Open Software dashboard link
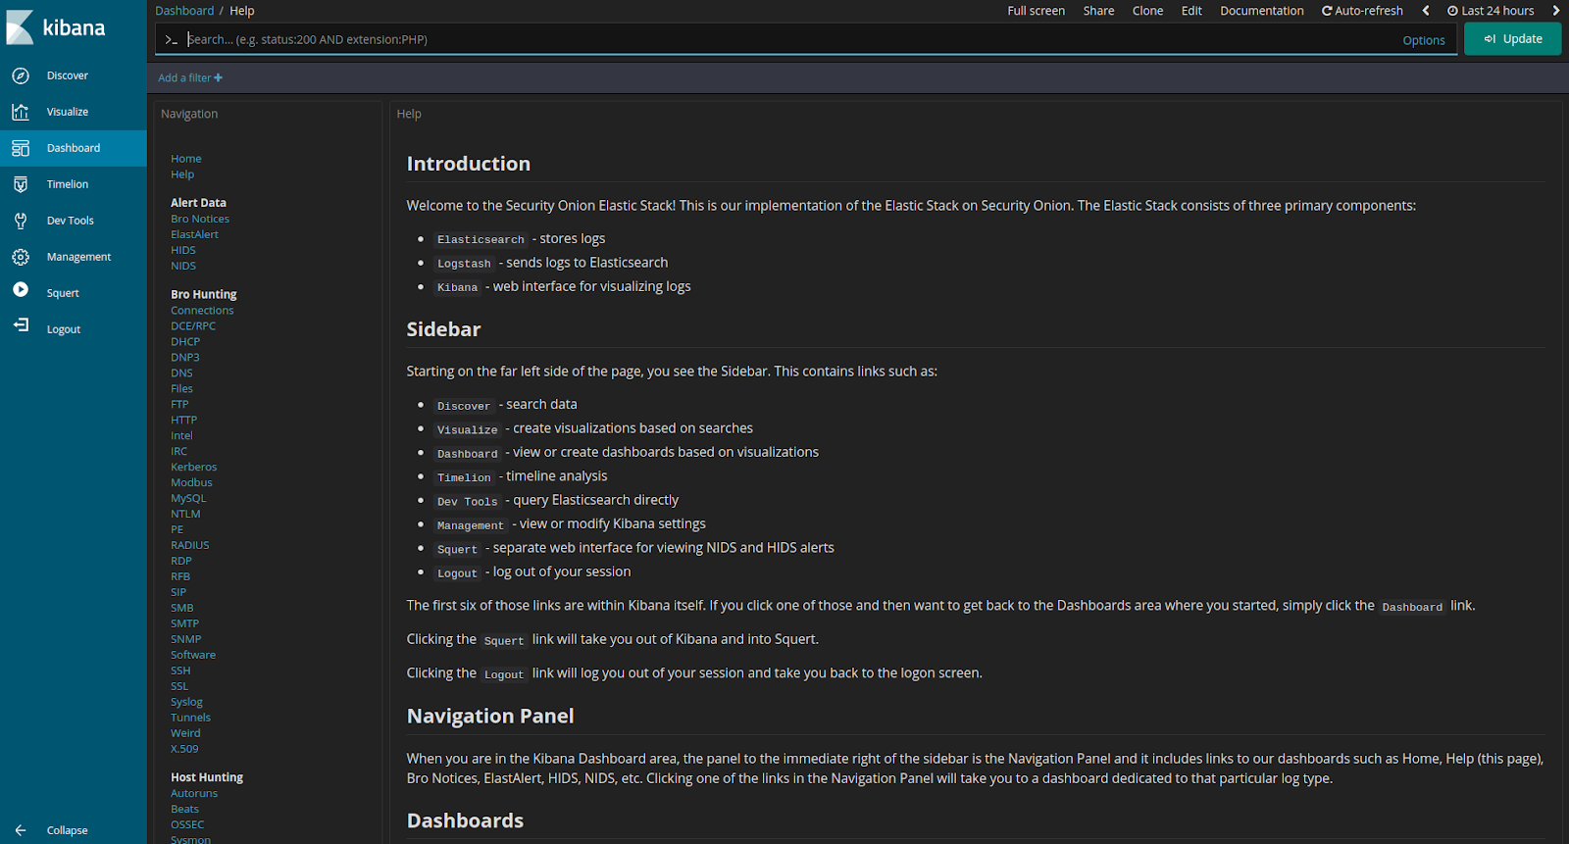The width and height of the screenshot is (1569, 844). tap(193, 656)
